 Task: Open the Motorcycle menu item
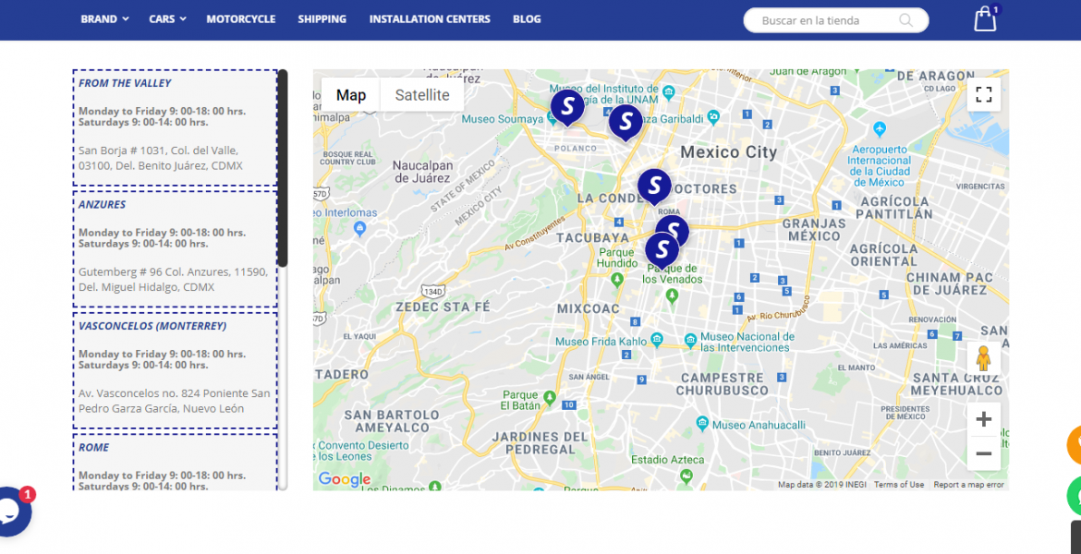tap(240, 19)
